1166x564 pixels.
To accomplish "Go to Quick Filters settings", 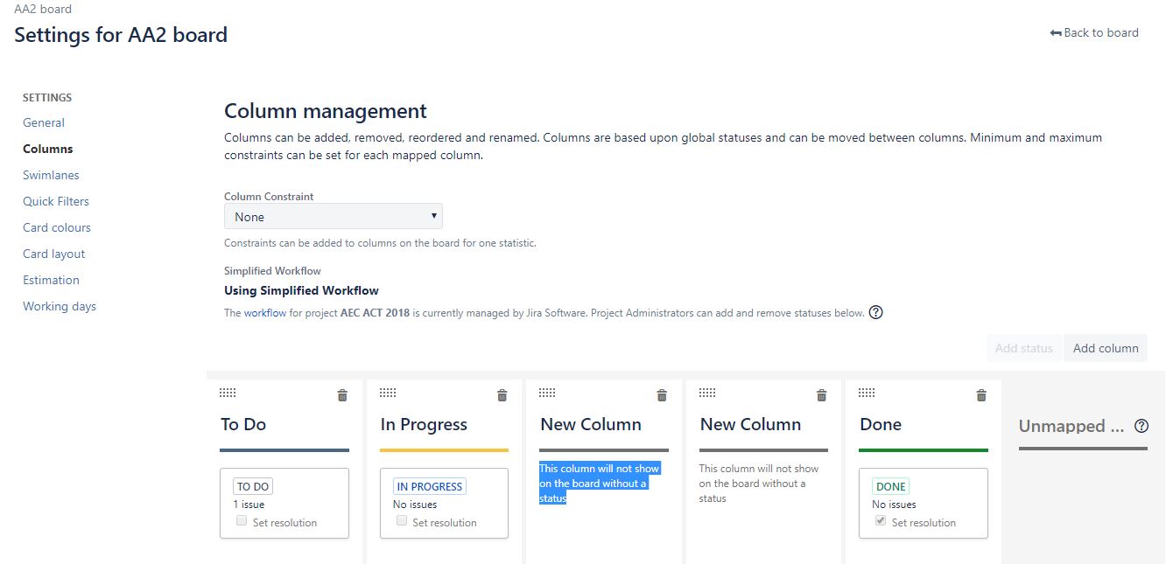I will click(56, 201).
